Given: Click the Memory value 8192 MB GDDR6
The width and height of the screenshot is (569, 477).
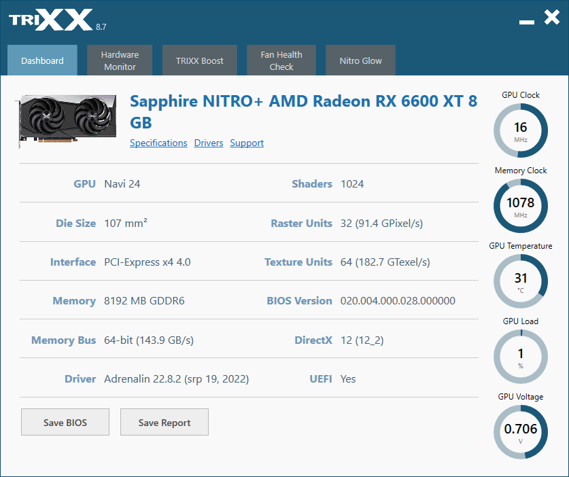Looking at the screenshot, I should click(144, 301).
